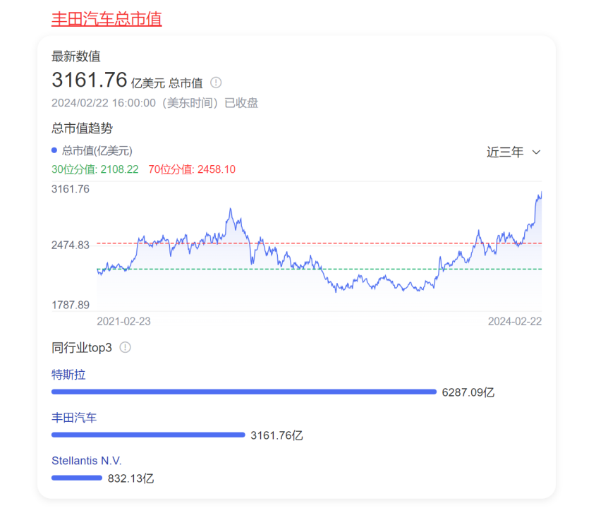The image size is (596, 508).
Task: Click the info icon next to 总市值
Action: click(216, 83)
